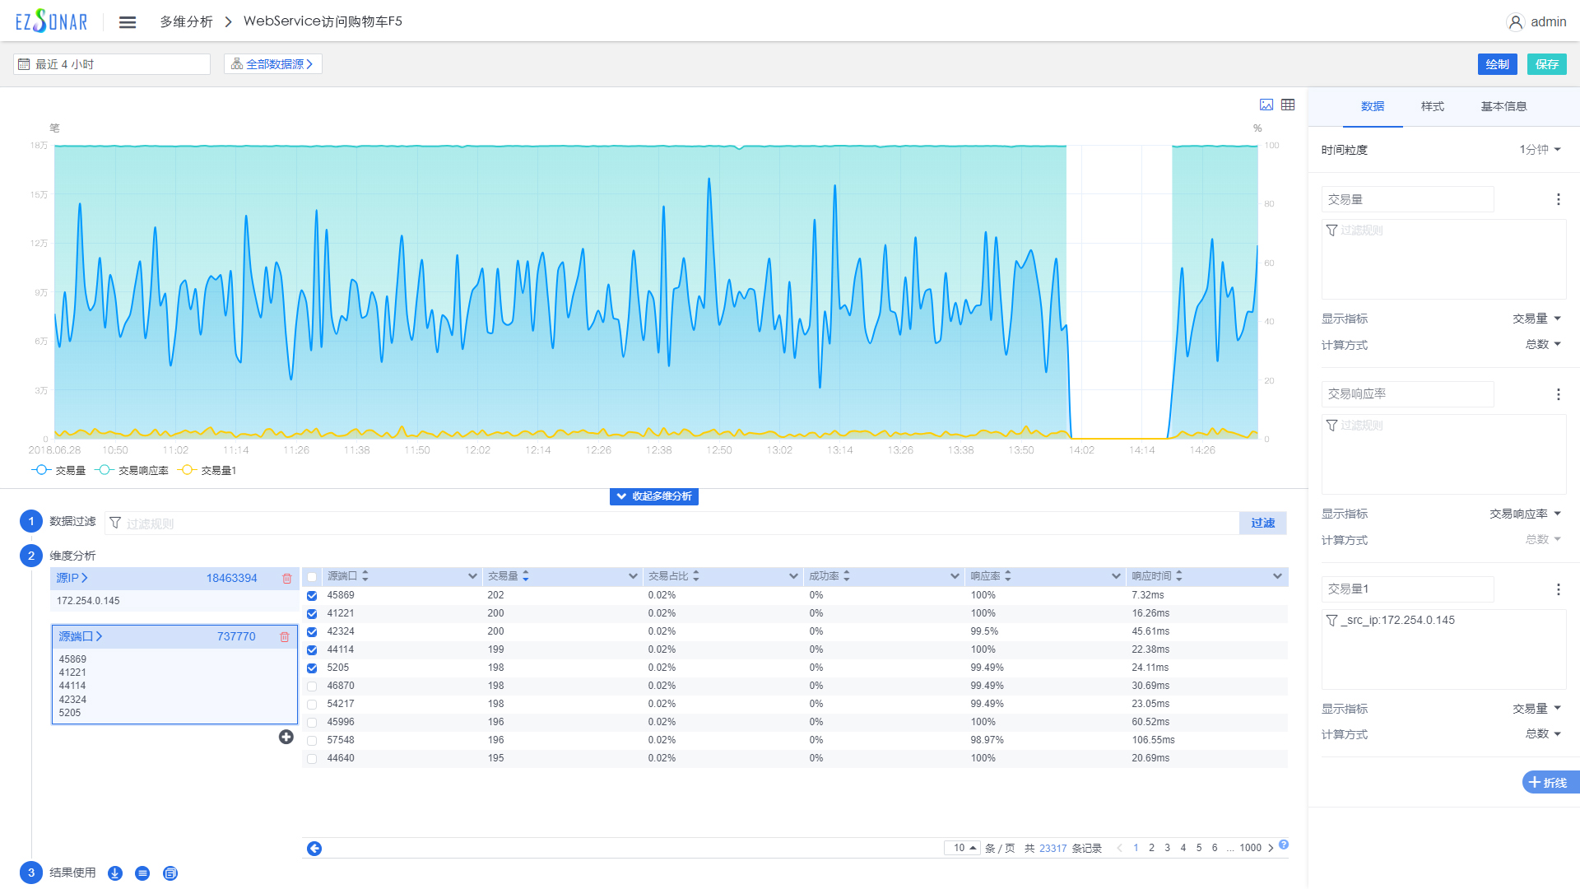
Task: Uncheck the port 45869 row checkbox
Action: tap(312, 595)
